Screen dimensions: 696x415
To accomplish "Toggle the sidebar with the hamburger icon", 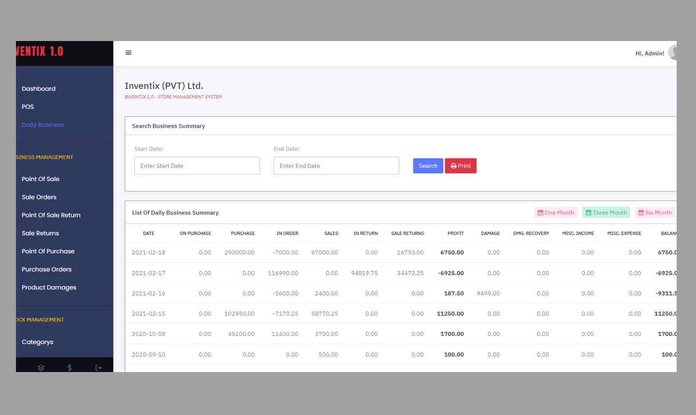I will click(129, 53).
